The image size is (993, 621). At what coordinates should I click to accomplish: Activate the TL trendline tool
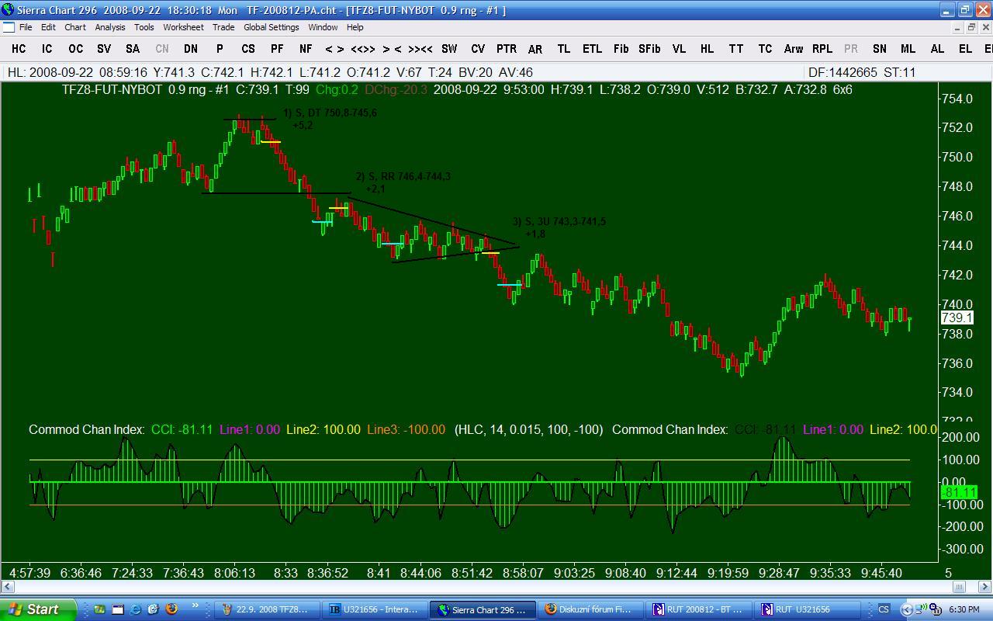click(564, 49)
